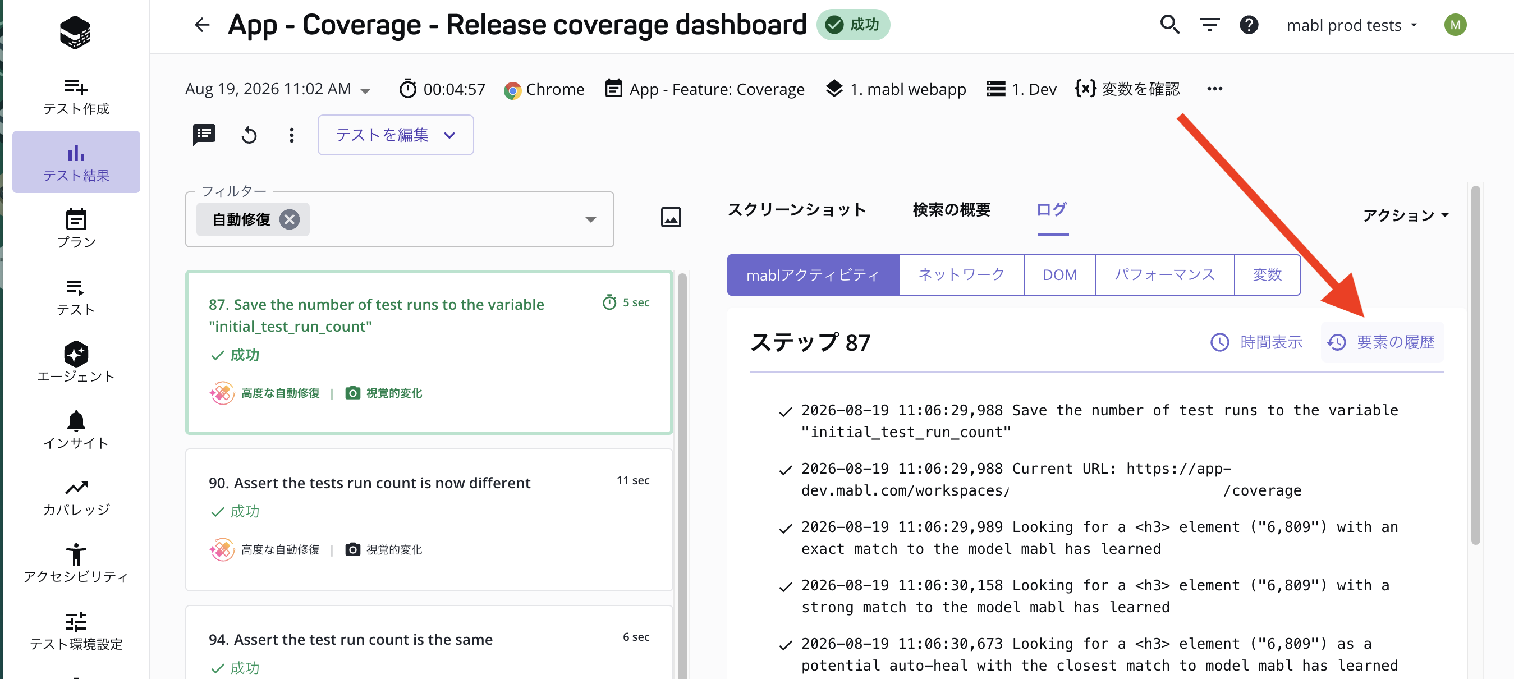Image resolution: width=1514 pixels, height=679 pixels.
Task: Open the user avatar M
Action: tap(1455, 25)
